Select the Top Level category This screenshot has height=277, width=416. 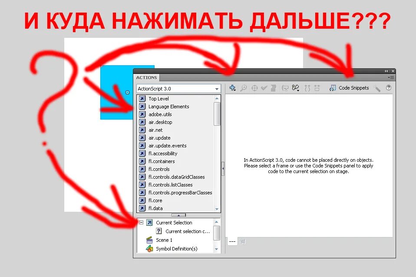coord(158,99)
